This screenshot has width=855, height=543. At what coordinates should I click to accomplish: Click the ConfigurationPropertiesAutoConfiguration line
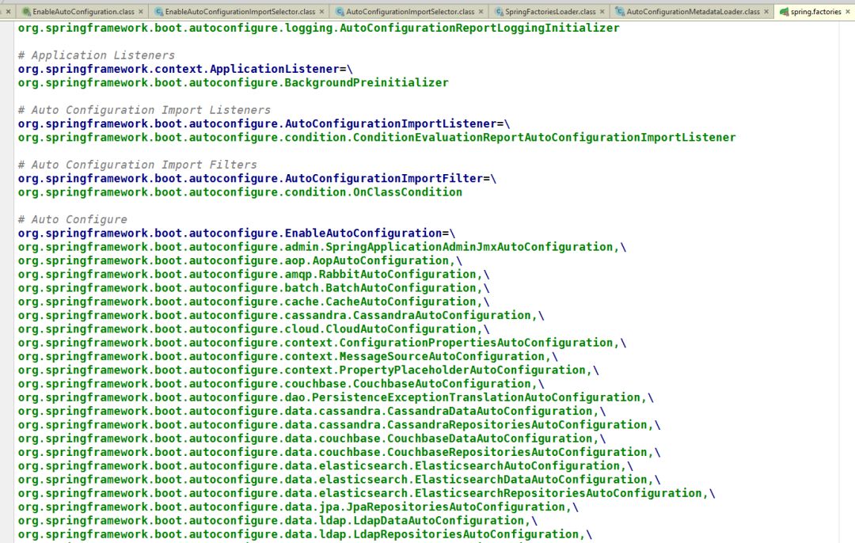point(321,343)
